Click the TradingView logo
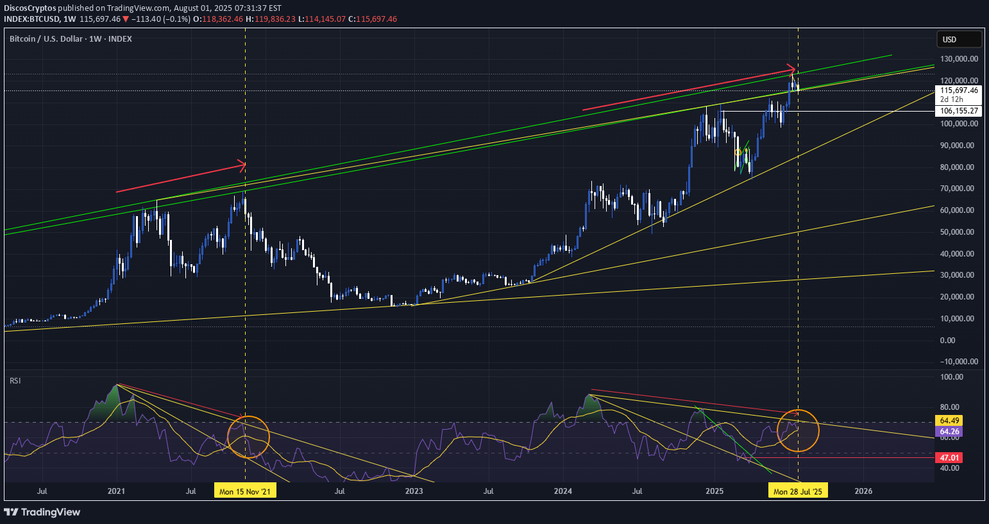The height and width of the screenshot is (524, 989). pyautogui.click(x=42, y=512)
